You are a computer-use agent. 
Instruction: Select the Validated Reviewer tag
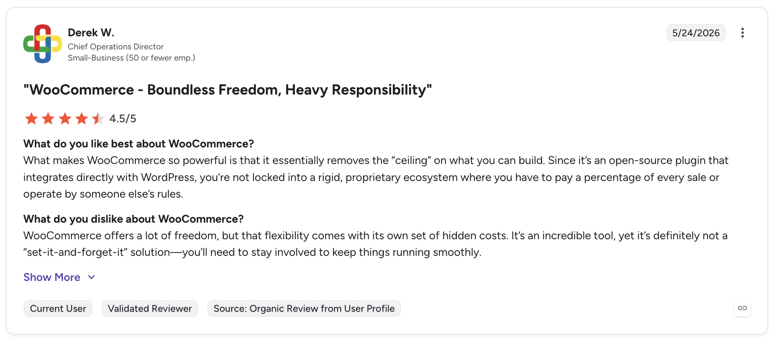(150, 308)
